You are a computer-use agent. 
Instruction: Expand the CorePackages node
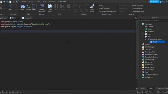coord(140,47)
